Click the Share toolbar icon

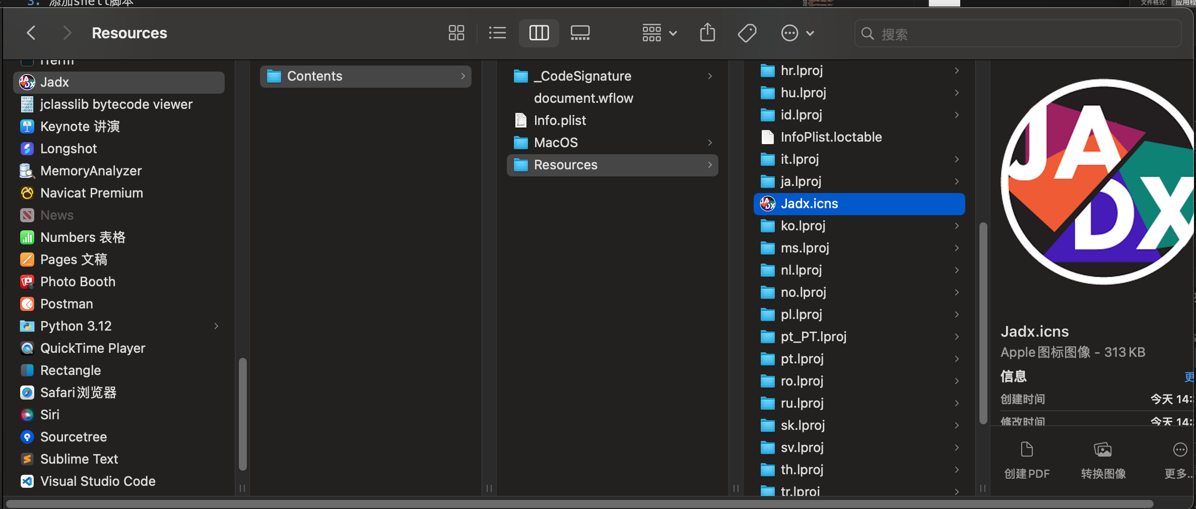(707, 33)
